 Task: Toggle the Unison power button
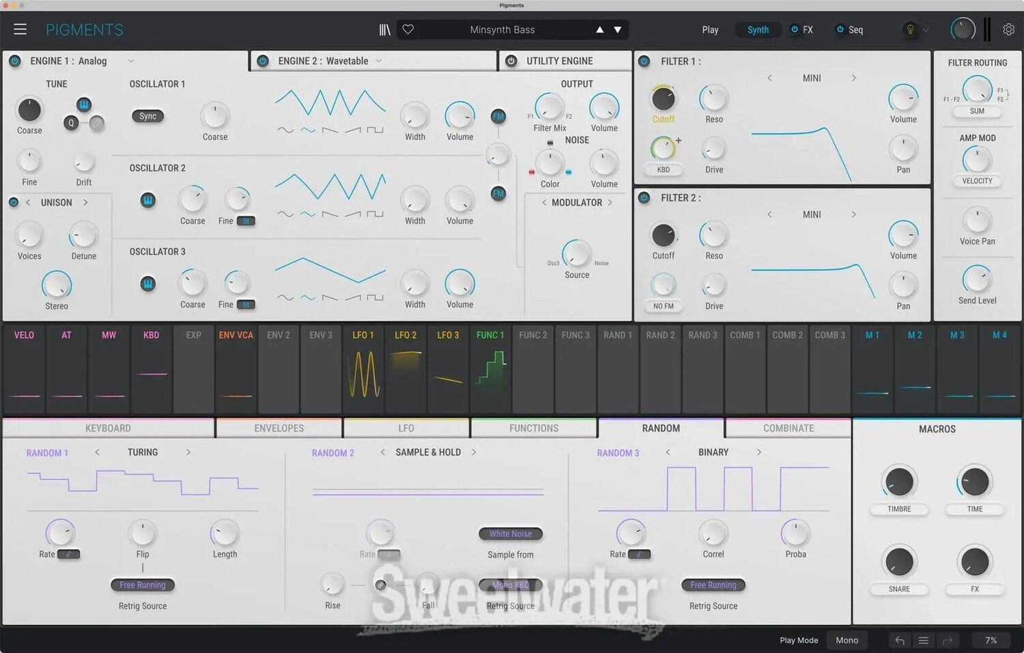13,202
